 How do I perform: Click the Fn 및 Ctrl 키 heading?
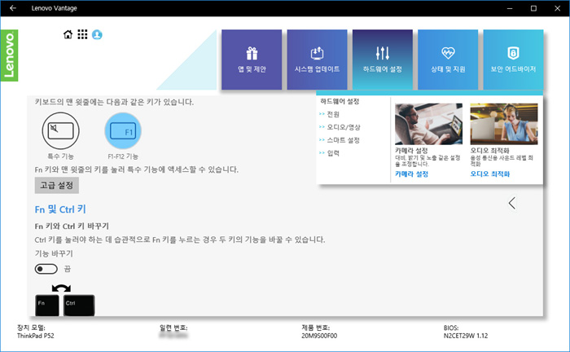(60, 209)
